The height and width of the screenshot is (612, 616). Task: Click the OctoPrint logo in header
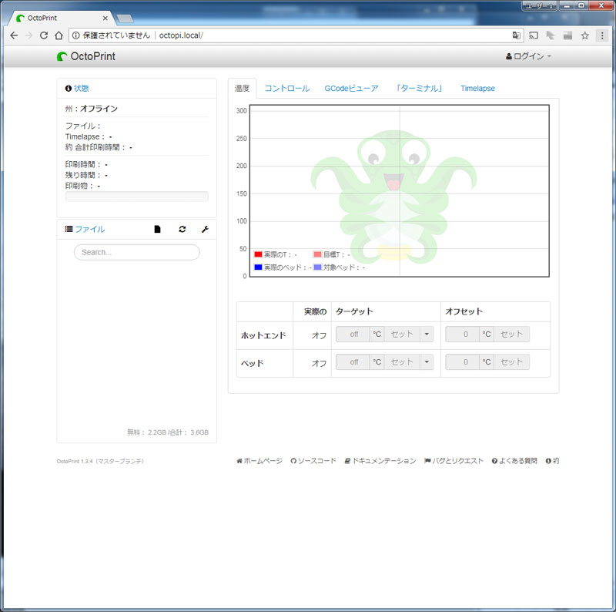[86, 56]
